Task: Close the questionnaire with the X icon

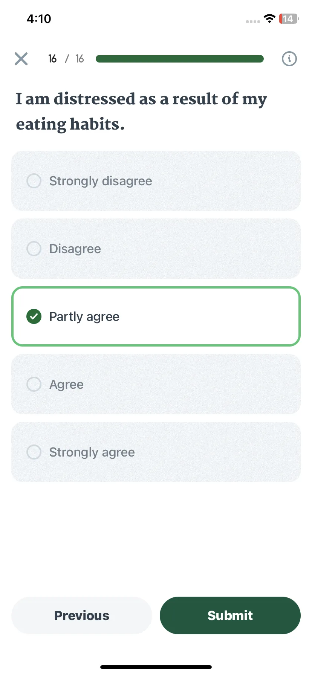Action: click(x=21, y=59)
